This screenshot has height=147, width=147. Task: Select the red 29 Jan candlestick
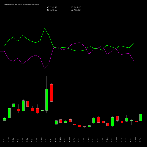coord(37,111)
